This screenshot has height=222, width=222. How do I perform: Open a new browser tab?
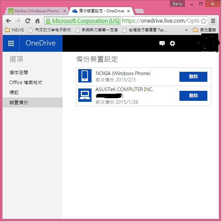pos(139,11)
